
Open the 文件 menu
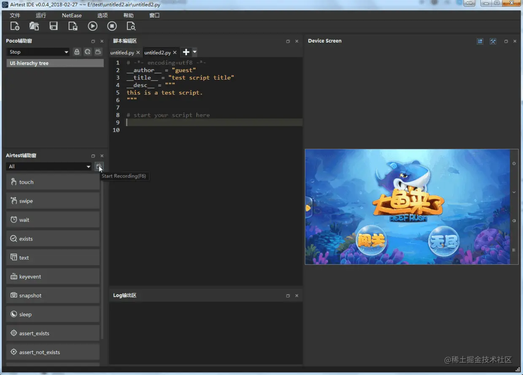15,15
